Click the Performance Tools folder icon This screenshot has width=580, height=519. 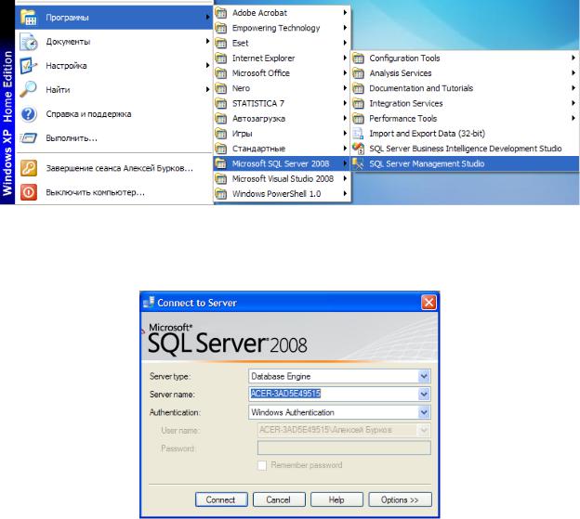point(358,119)
